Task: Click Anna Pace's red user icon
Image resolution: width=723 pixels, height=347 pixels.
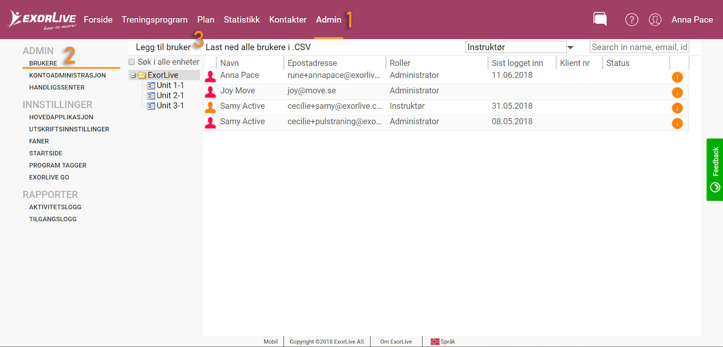Action: point(211,76)
